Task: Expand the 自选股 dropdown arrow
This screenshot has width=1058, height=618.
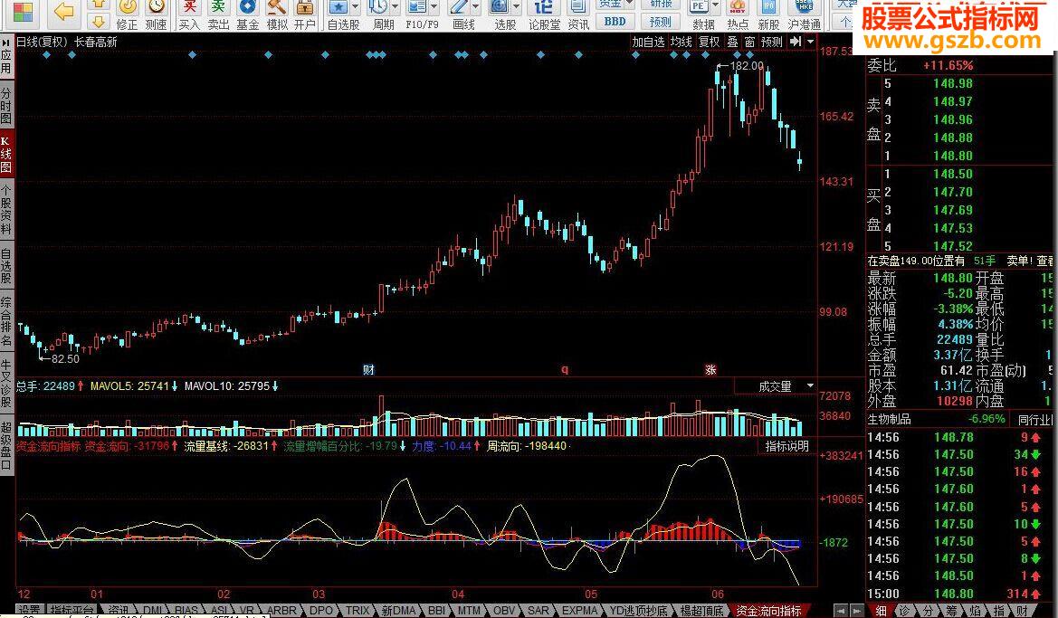Action: pyautogui.click(x=356, y=7)
